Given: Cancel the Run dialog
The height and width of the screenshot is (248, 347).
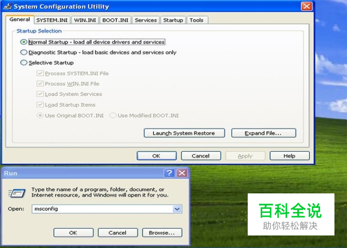Looking at the screenshot, I should pos(118,233).
